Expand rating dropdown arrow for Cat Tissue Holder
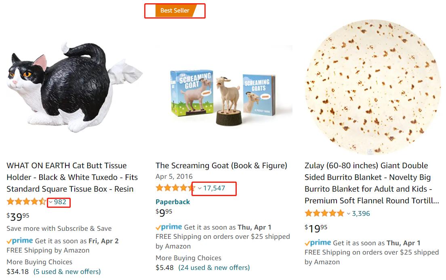Image resolution: width=446 pixels, height=280 pixels. pos(50,202)
